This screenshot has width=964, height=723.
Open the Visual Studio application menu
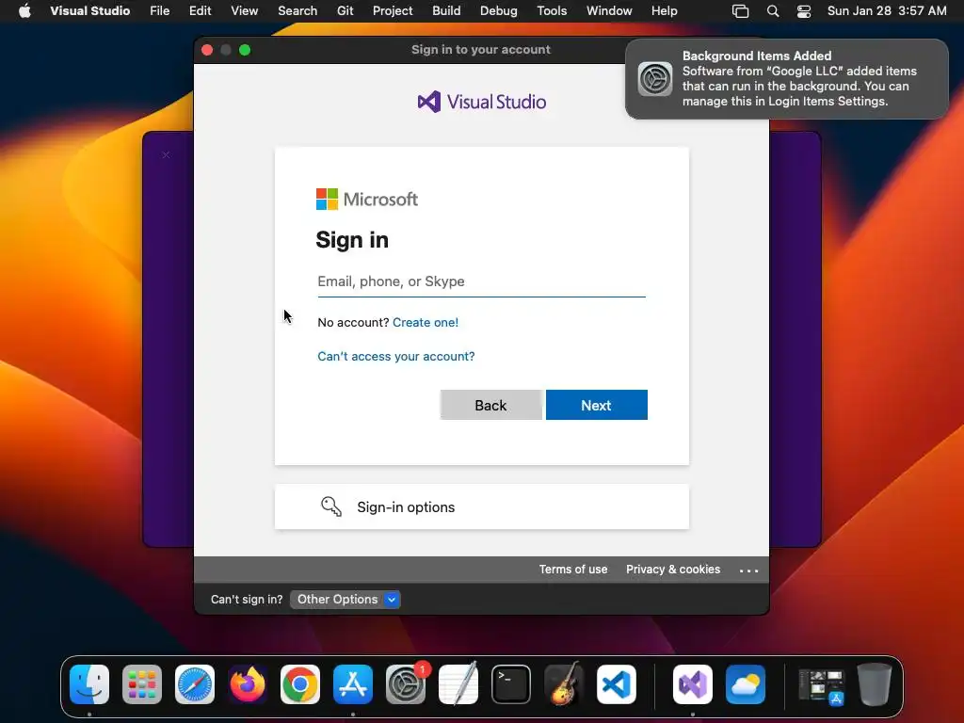(89, 11)
